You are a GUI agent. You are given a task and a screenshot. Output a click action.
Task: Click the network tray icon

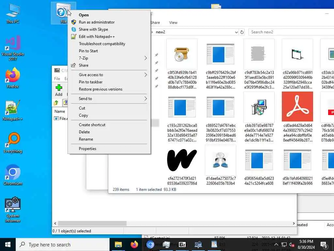pyautogui.click(x=284, y=244)
